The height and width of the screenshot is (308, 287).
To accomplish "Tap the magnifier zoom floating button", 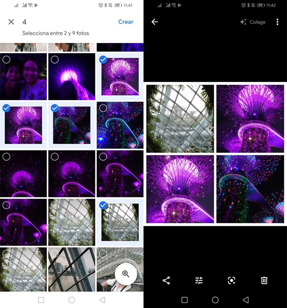I will 126,273.
